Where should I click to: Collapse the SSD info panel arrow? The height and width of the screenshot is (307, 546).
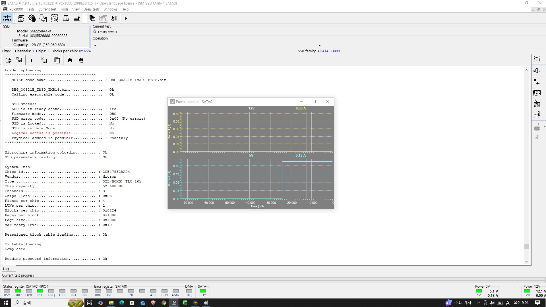click(3, 31)
